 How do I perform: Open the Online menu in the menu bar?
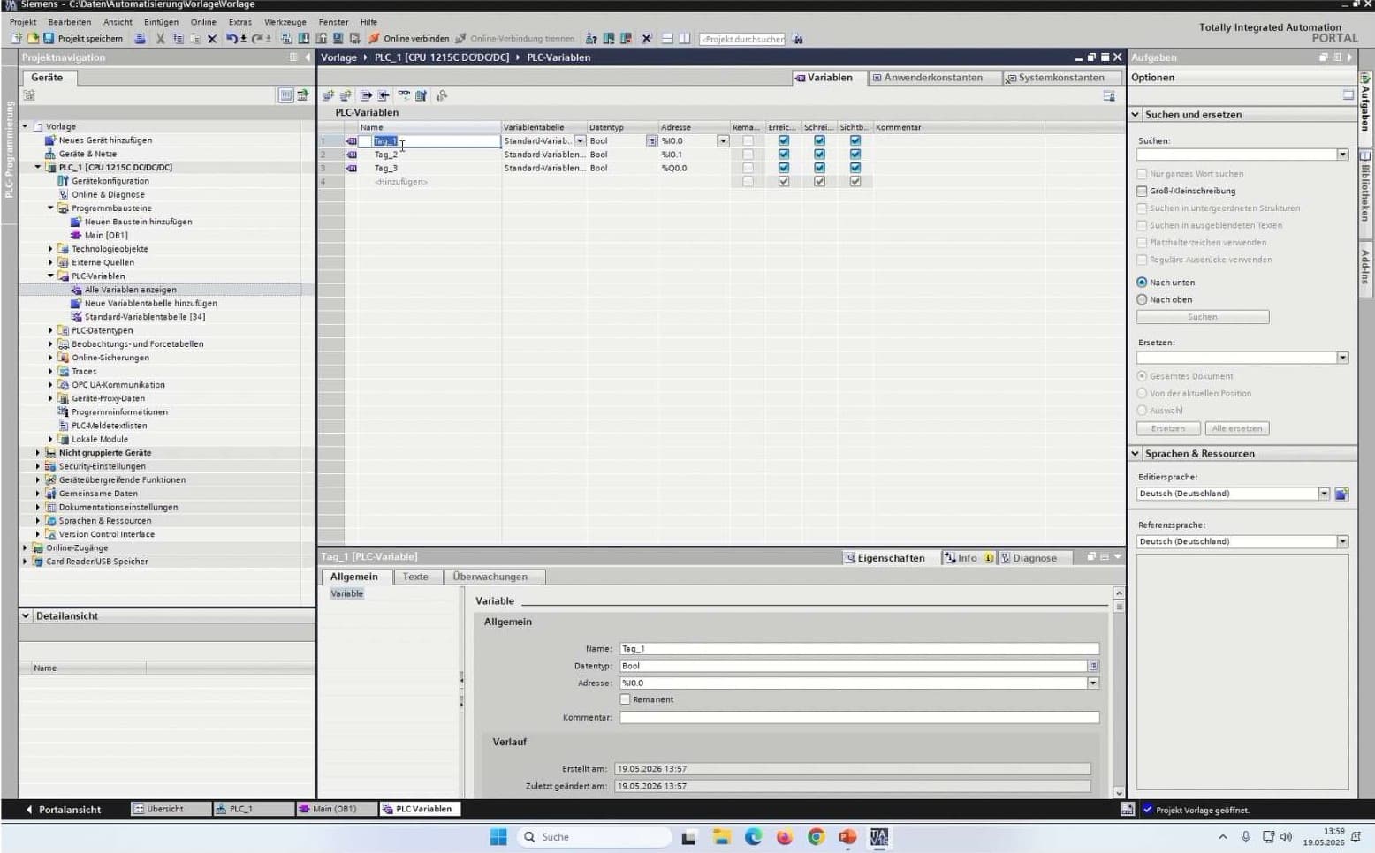click(203, 22)
